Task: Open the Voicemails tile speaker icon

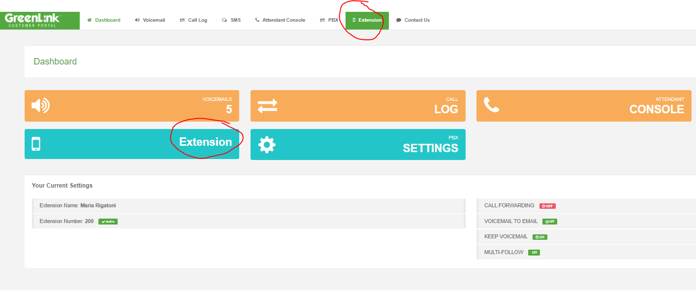Action: (40, 105)
